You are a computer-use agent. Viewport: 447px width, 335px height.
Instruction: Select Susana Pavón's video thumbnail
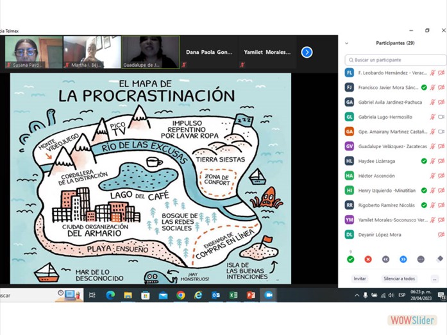coord(33,52)
